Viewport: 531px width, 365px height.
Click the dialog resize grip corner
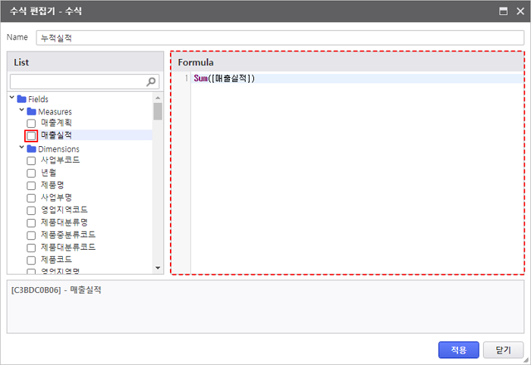(x=526, y=360)
